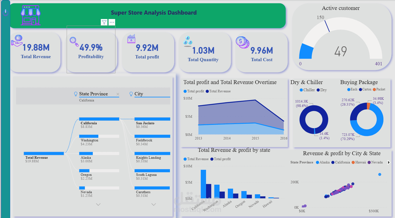Toggle the Each legend item in Buying Package

coord(352,89)
